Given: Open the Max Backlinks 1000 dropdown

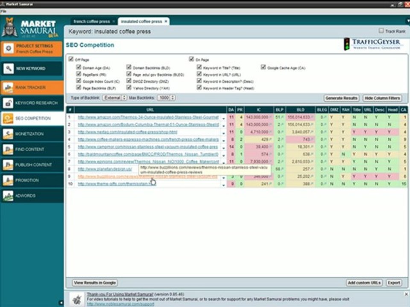Looking at the screenshot, I should coord(166,98).
